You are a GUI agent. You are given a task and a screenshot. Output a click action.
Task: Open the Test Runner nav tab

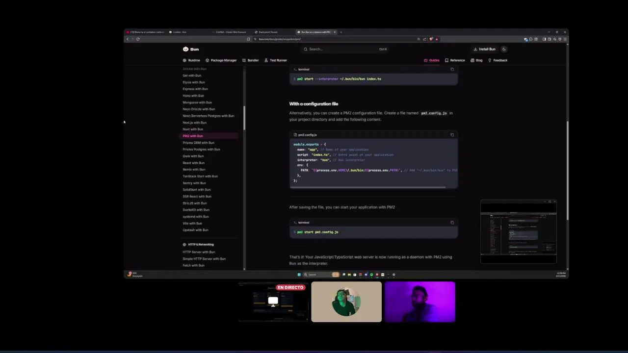tap(276, 60)
